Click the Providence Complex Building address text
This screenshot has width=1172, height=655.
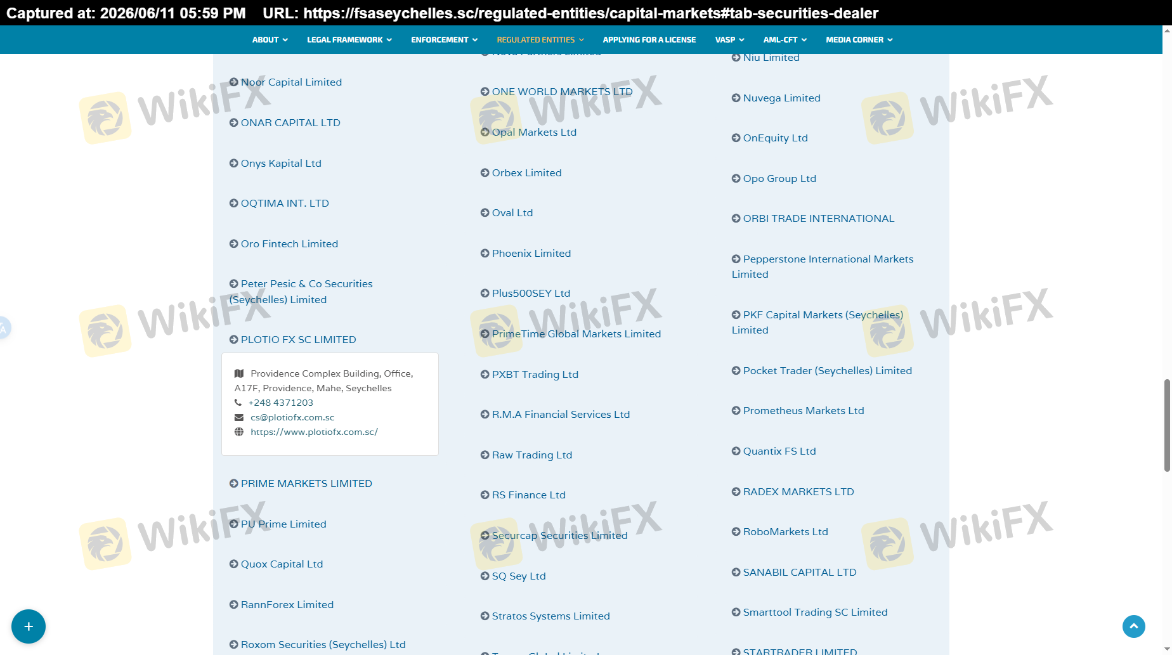pyautogui.click(x=324, y=381)
